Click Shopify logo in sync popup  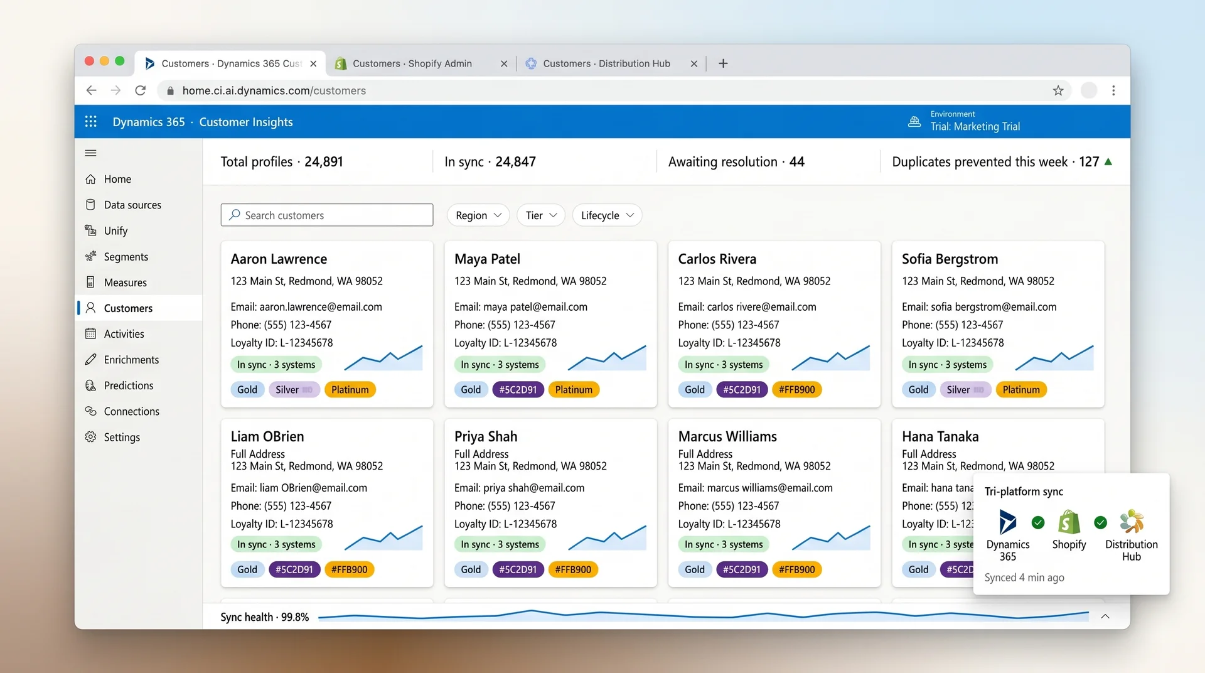[1069, 522]
